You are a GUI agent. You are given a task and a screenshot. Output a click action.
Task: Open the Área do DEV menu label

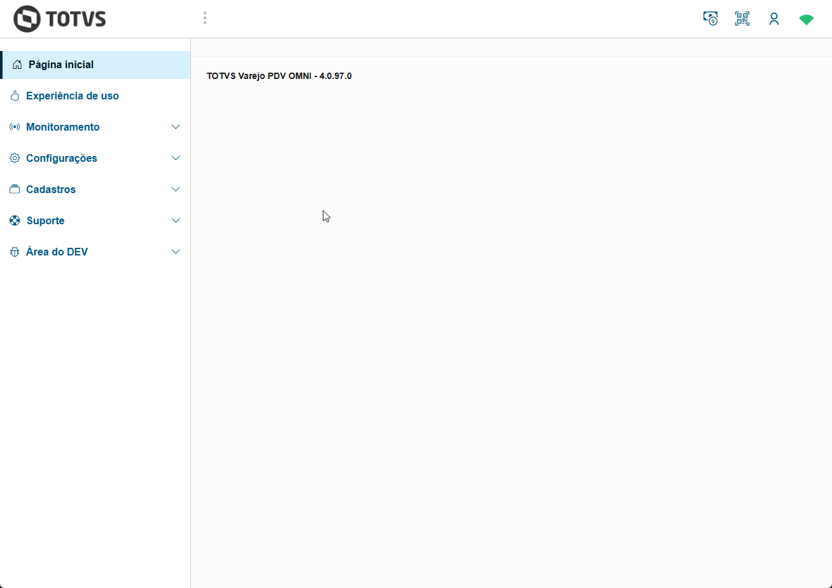pyautogui.click(x=57, y=252)
